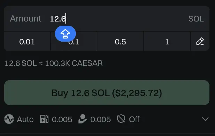This screenshot has width=215, height=136.
Task: Select the 0.1 SOL preset amount
Action: pos(74,41)
